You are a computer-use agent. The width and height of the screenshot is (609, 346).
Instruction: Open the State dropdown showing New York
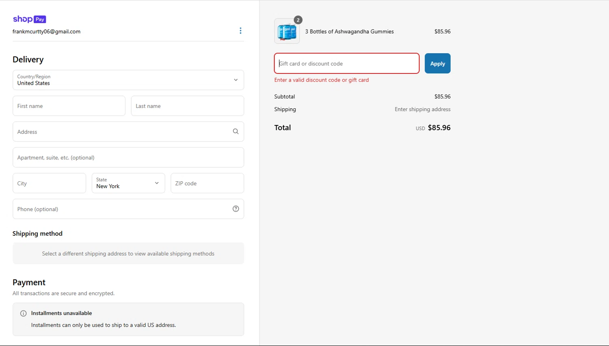coord(128,183)
